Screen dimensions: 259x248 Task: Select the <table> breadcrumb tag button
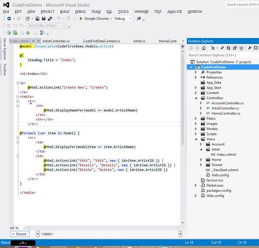(47, 234)
